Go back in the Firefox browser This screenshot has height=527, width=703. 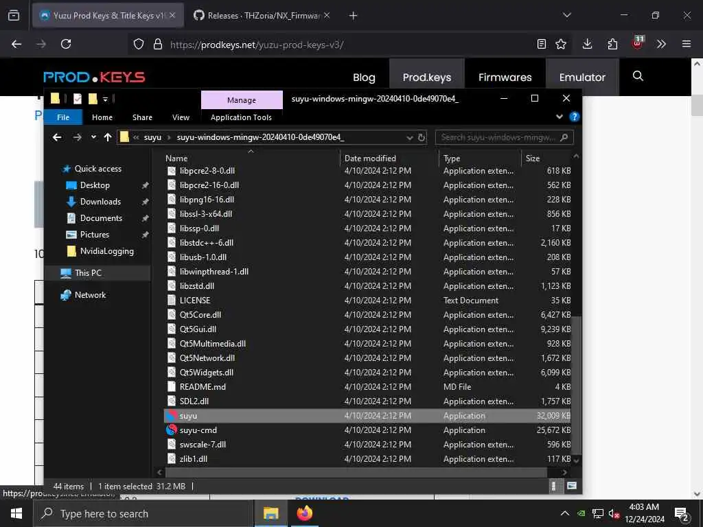pyautogui.click(x=16, y=44)
